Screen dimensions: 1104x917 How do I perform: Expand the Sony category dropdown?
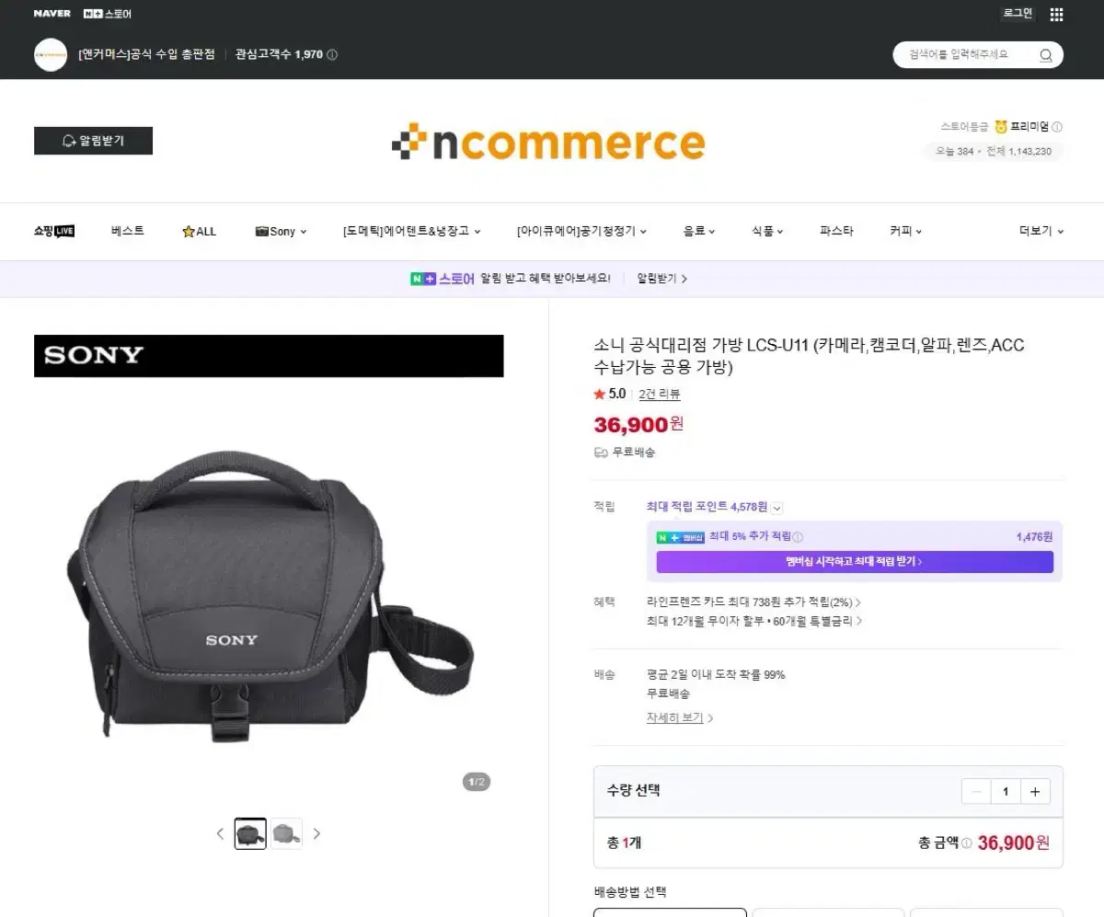[282, 231]
